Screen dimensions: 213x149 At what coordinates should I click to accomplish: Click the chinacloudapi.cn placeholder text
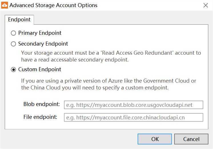tap(125, 118)
